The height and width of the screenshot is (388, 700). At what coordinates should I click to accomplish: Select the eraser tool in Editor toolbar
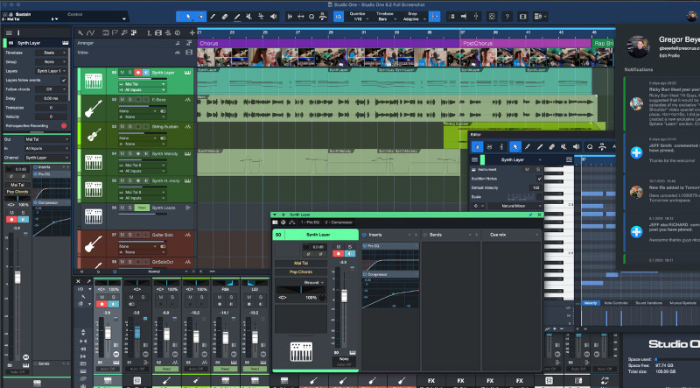[552, 146]
